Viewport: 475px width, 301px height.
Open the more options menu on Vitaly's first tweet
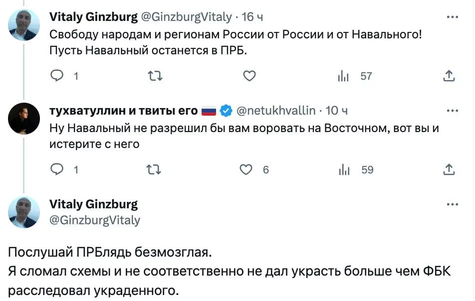click(x=453, y=16)
